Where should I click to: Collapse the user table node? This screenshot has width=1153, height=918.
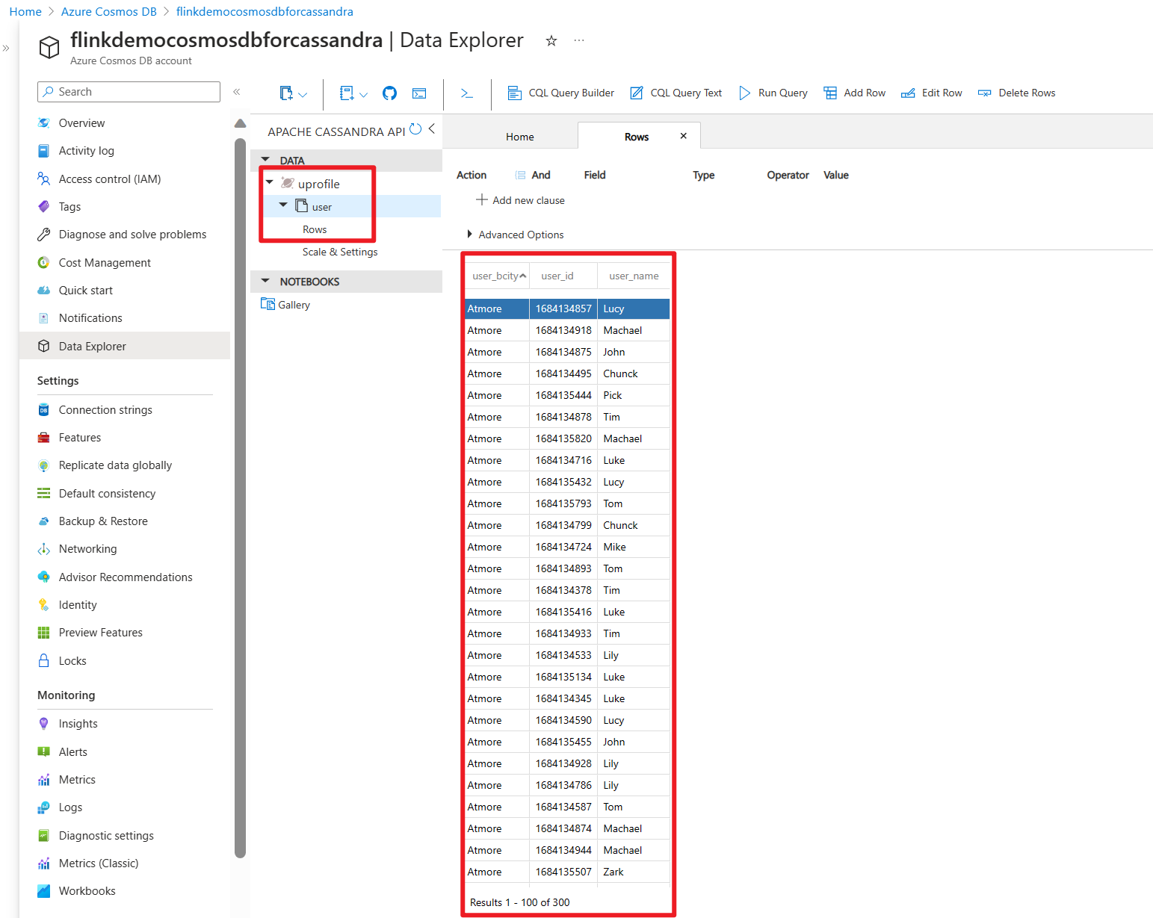pos(283,205)
